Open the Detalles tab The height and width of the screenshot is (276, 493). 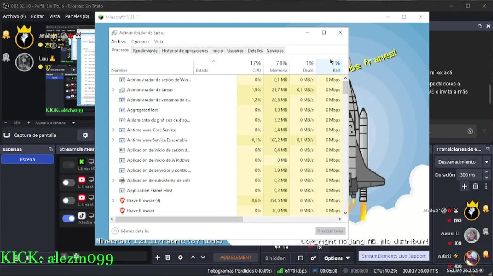255,51
